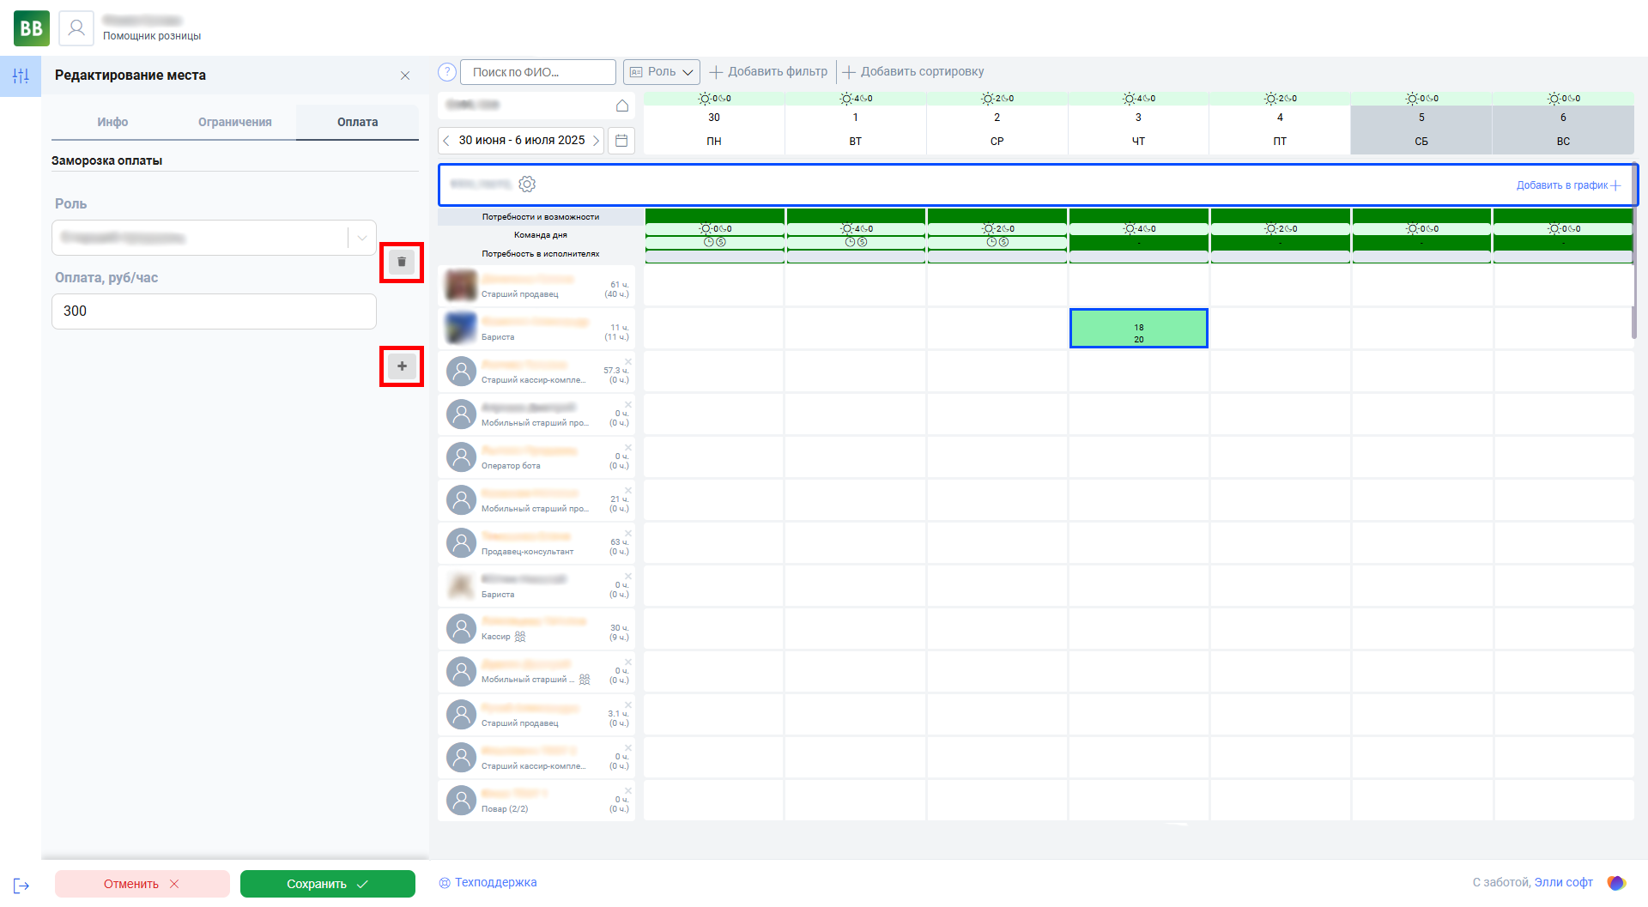Remove the 3.1 ч. Старший продавец row
The width and height of the screenshot is (1648, 907).
click(x=628, y=705)
